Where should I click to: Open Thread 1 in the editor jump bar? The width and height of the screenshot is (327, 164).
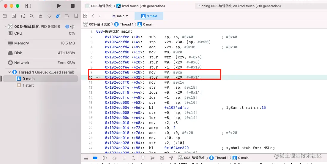pos(124,24)
